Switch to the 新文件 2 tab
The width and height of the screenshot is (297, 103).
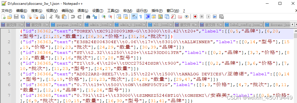(x=37, y=25)
